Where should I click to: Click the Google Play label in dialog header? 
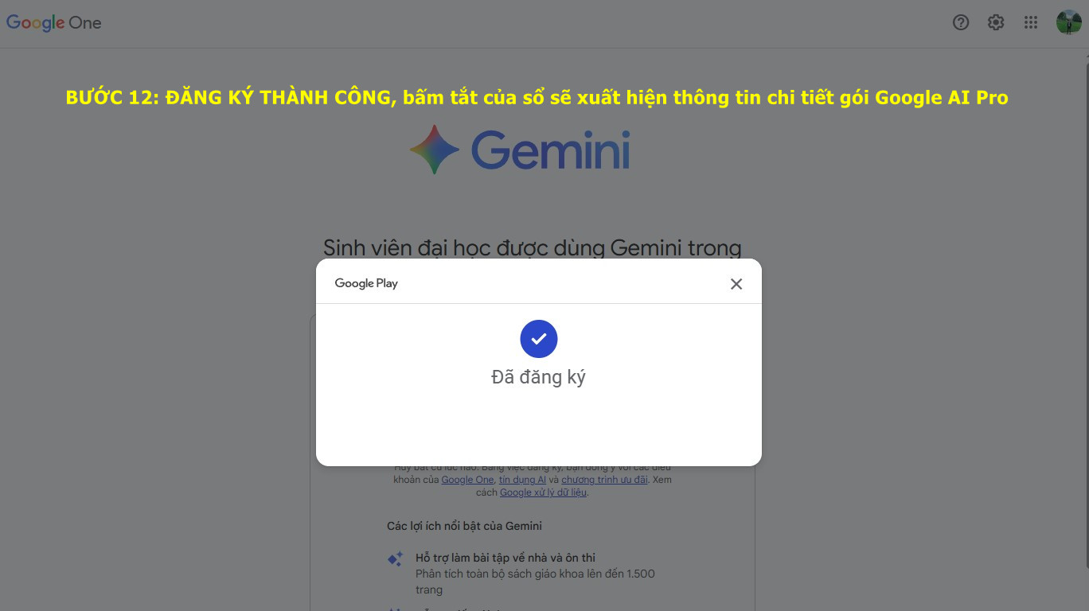(x=366, y=283)
